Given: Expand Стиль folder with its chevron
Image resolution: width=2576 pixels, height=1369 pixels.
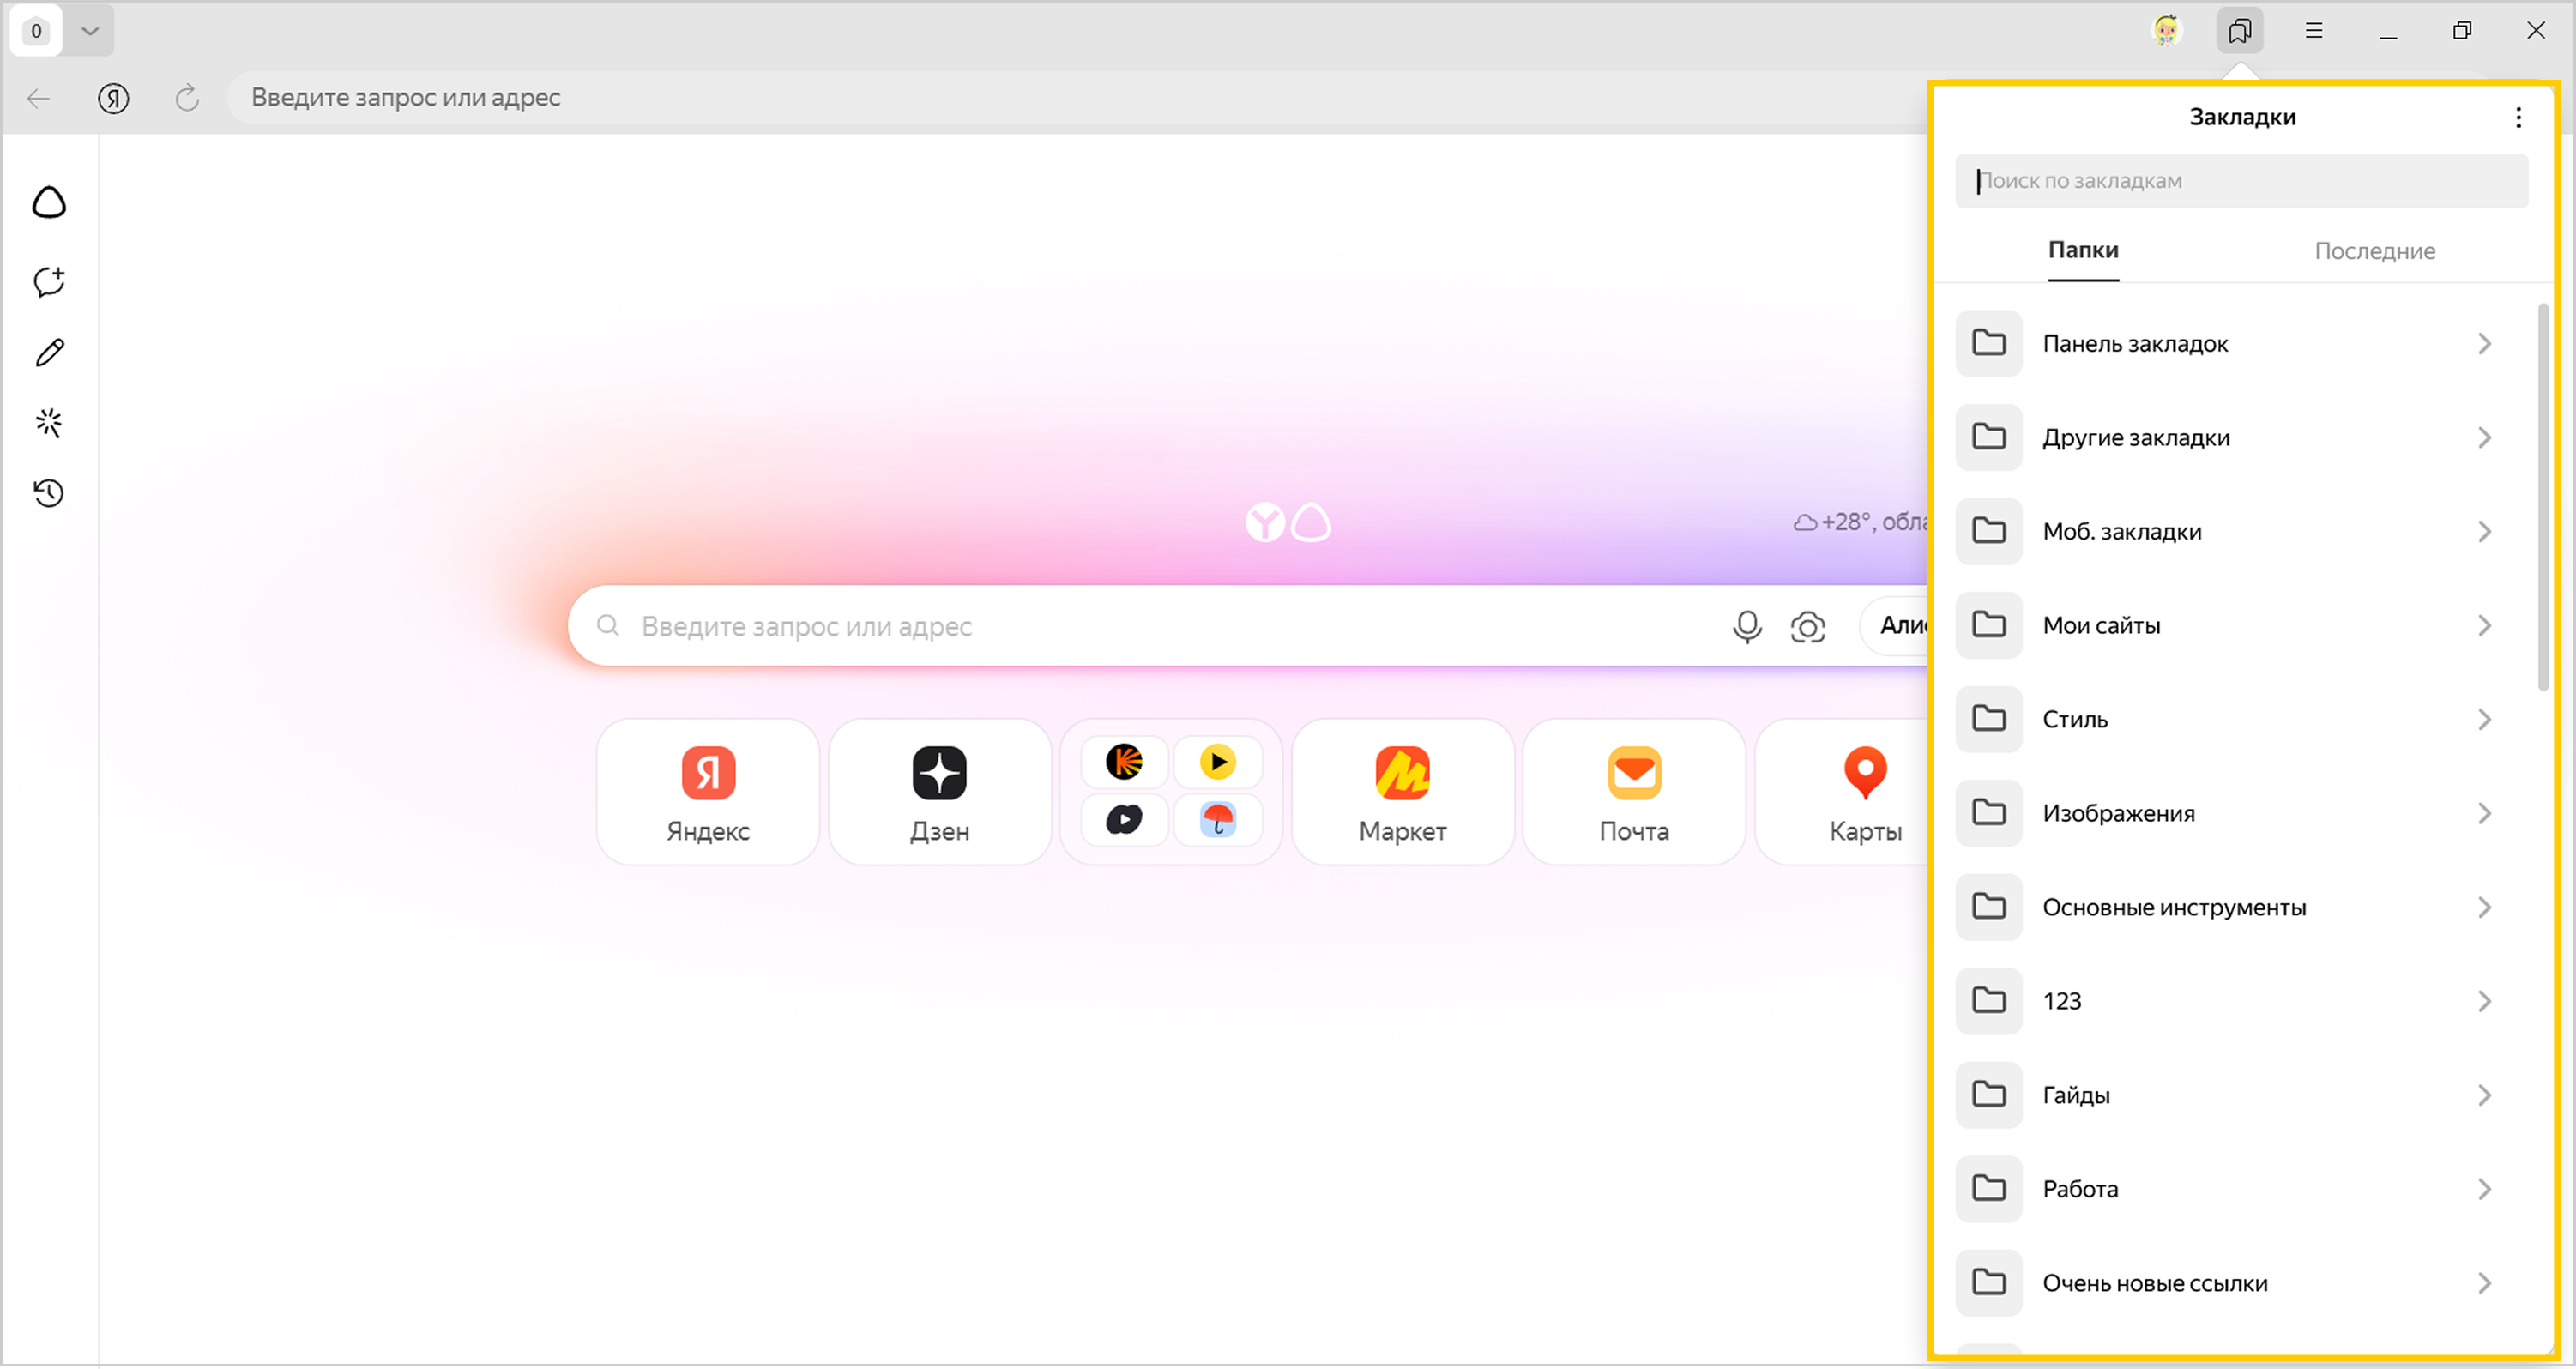Looking at the screenshot, I should [x=2485, y=720].
